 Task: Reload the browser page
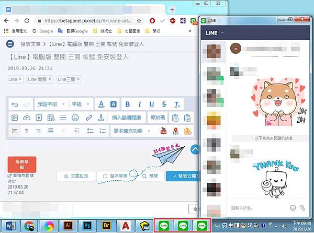tap(27, 20)
